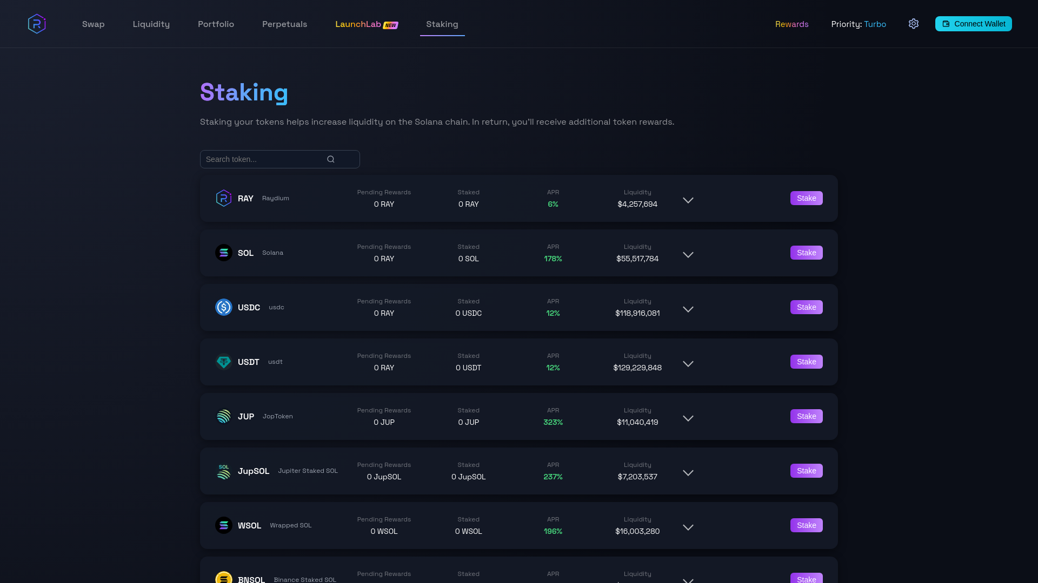
Task: Go to Portfolio tab
Action: [216, 24]
